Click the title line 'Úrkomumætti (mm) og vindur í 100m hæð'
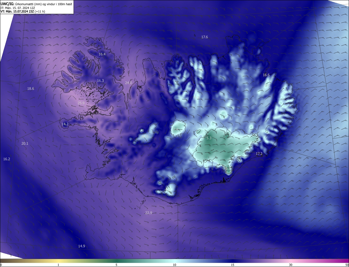 tap(44, 4)
